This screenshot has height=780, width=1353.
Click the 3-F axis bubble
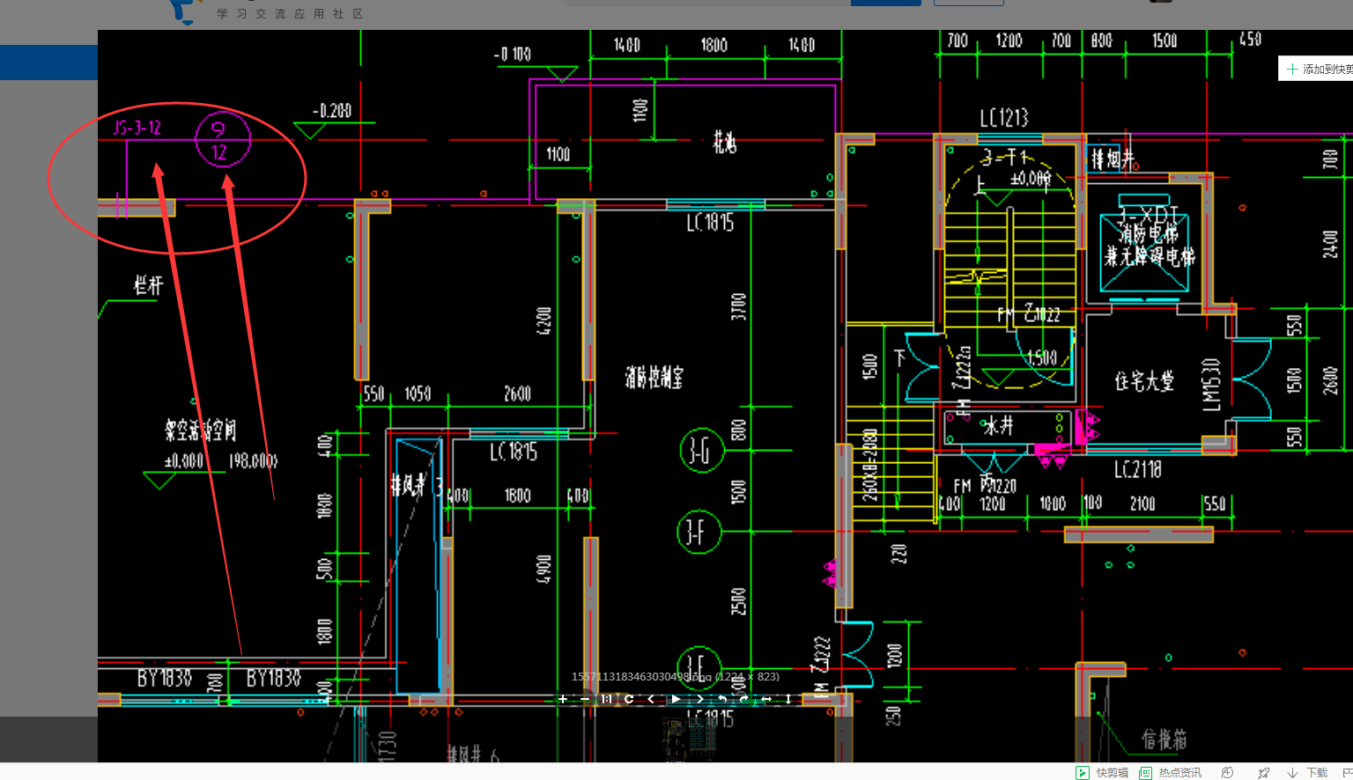pyautogui.click(x=699, y=532)
